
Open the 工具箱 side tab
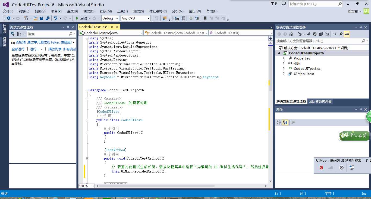tap(5, 29)
